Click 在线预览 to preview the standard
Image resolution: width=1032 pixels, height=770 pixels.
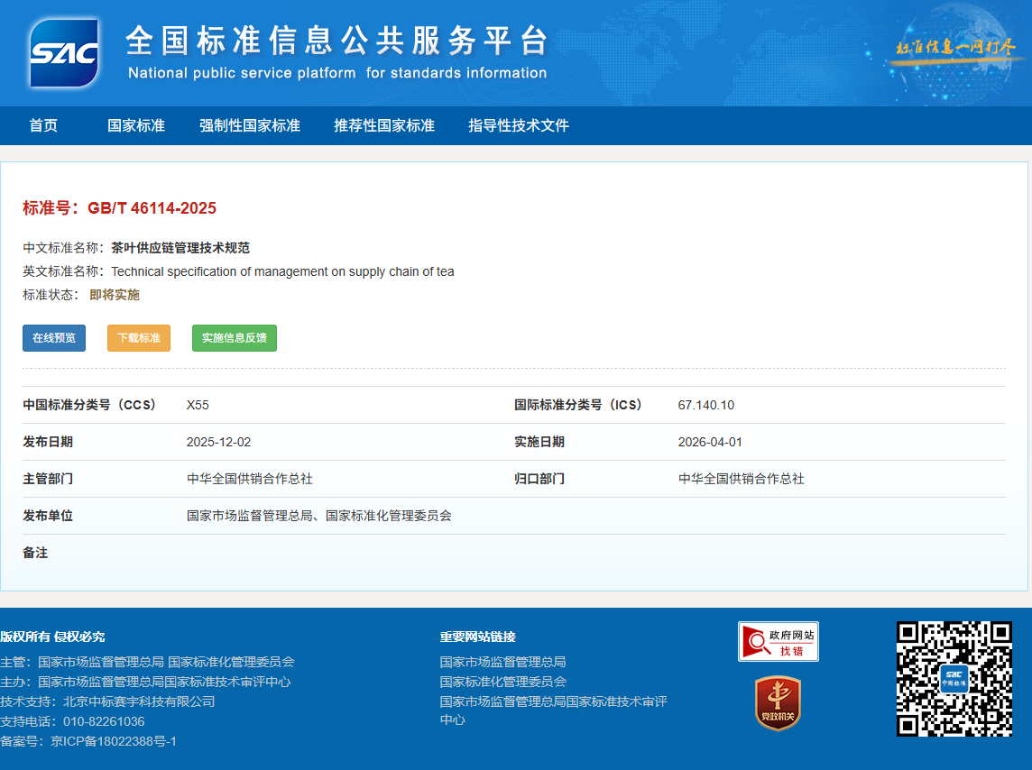(x=53, y=337)
